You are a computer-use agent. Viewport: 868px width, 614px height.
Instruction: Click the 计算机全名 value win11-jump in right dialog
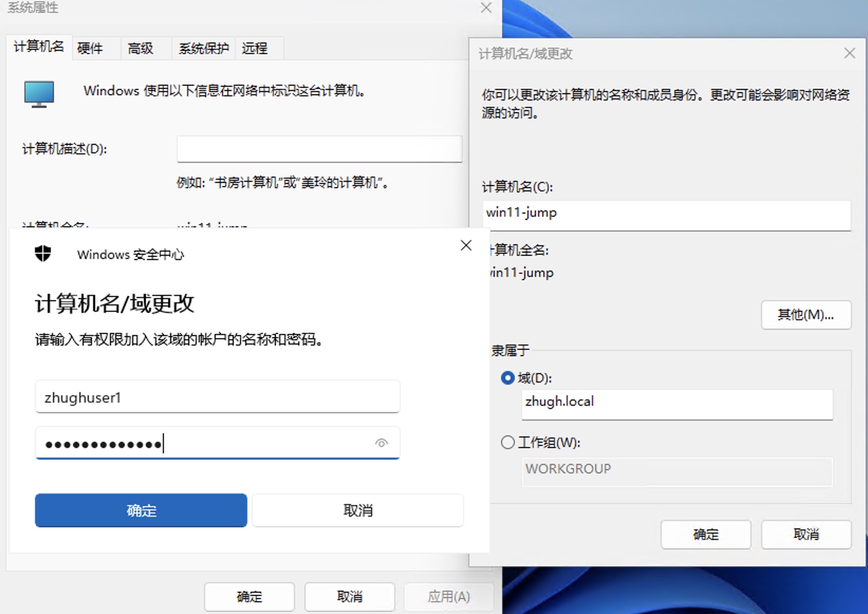521,273
